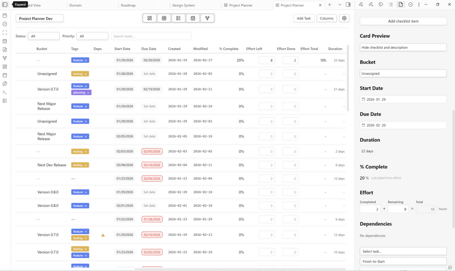Click the task table vertical scrollbar
The width and height of the screenshot is (455, 271).
point(348,78)
